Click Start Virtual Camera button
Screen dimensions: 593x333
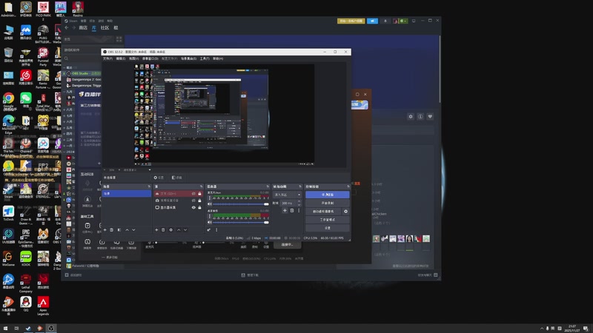[323, 212]
